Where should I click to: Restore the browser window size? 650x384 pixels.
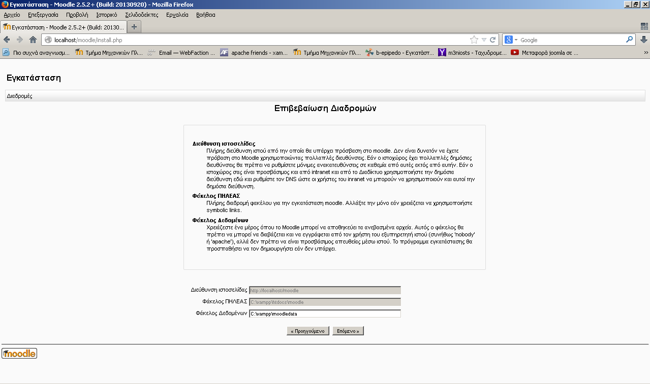[635, 4]
